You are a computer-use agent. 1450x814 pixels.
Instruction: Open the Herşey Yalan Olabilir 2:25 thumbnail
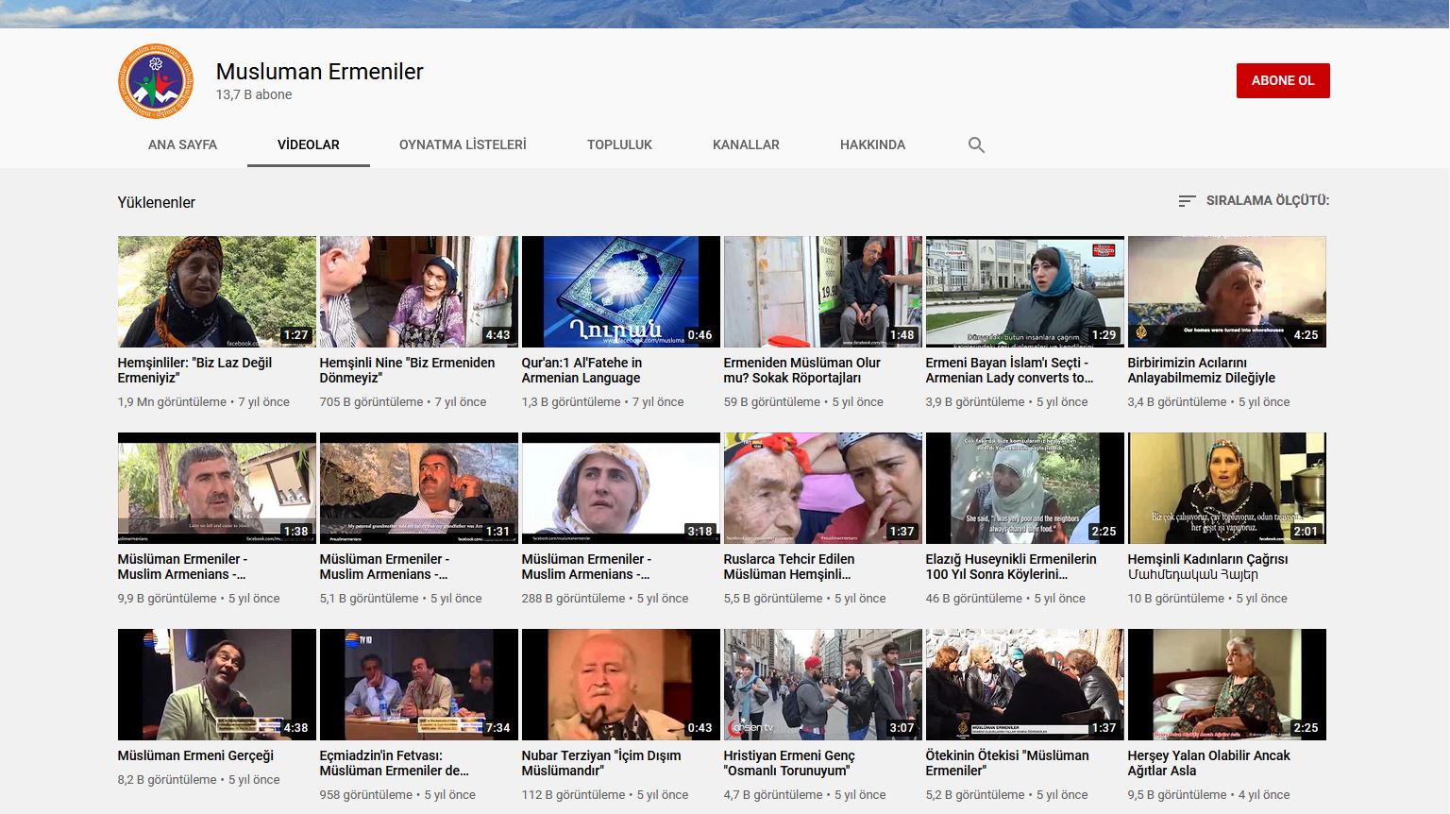point(1227,685)
